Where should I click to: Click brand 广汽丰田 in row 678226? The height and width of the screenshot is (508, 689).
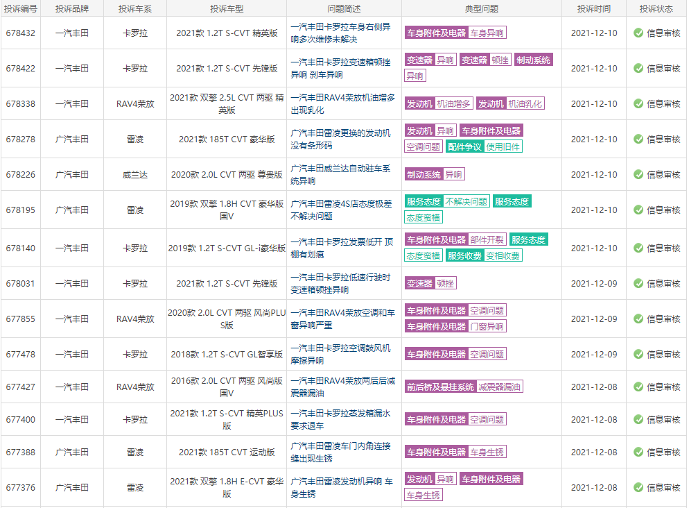[x=72, y=175]
